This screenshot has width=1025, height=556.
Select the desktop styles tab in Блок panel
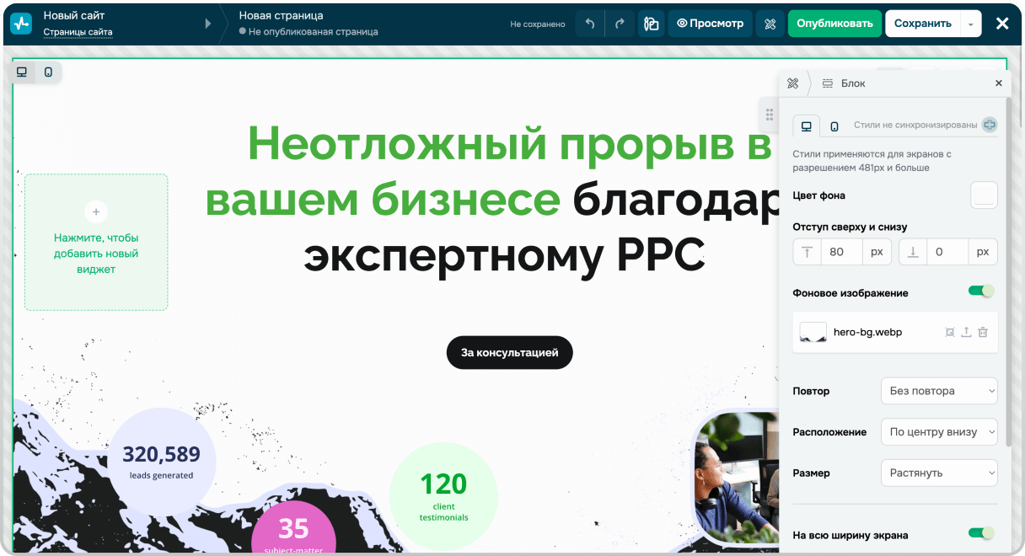pyautogui.click(x=806, y=126)
